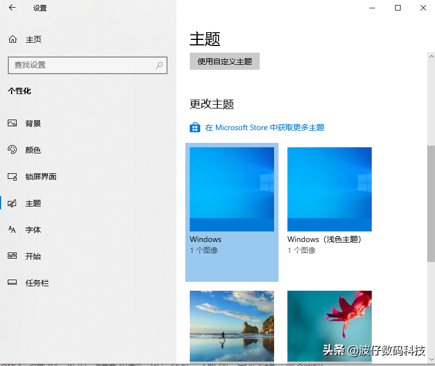This screenshot has width=435, height=366.
Task: Click the vertical scrollbar thumb
Action: [x=431, y=204]
